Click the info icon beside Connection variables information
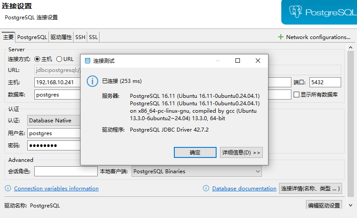 [x=8, y=188]
